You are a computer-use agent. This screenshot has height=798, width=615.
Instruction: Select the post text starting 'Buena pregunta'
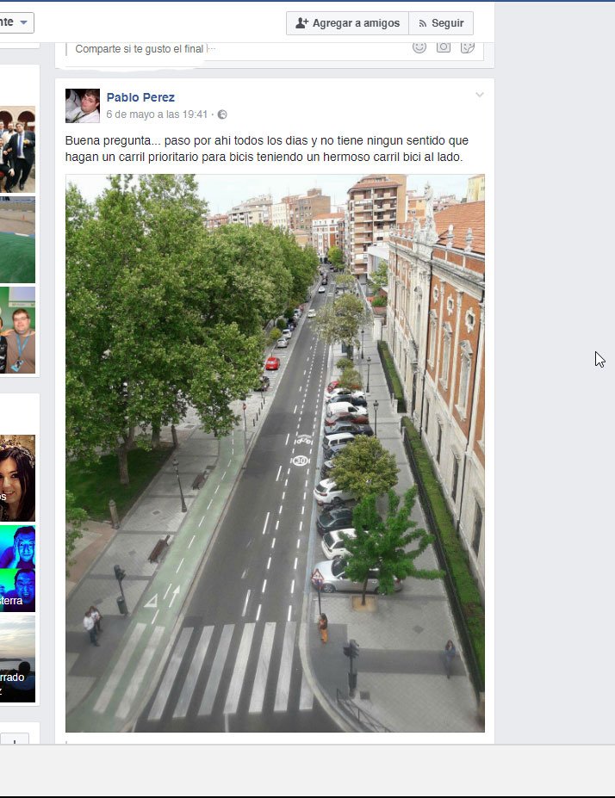coord(267,149)
